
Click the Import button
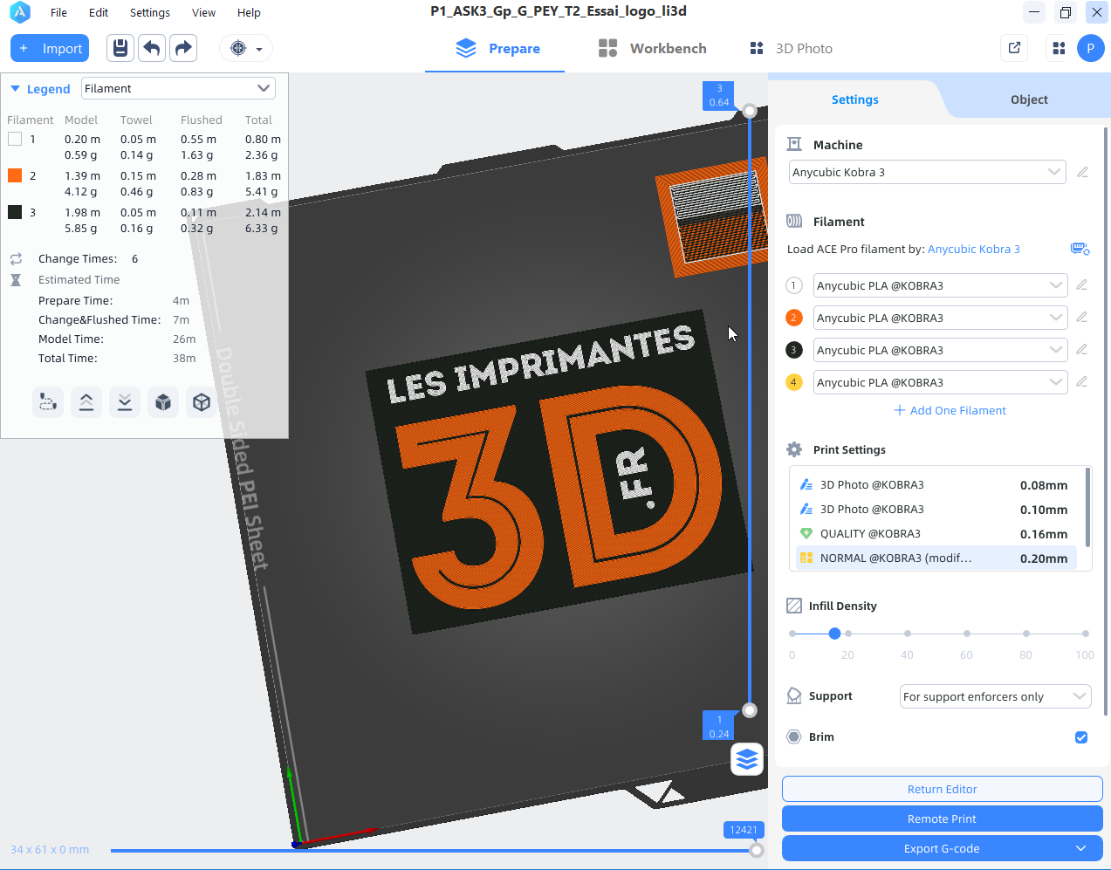coord(51,48)
